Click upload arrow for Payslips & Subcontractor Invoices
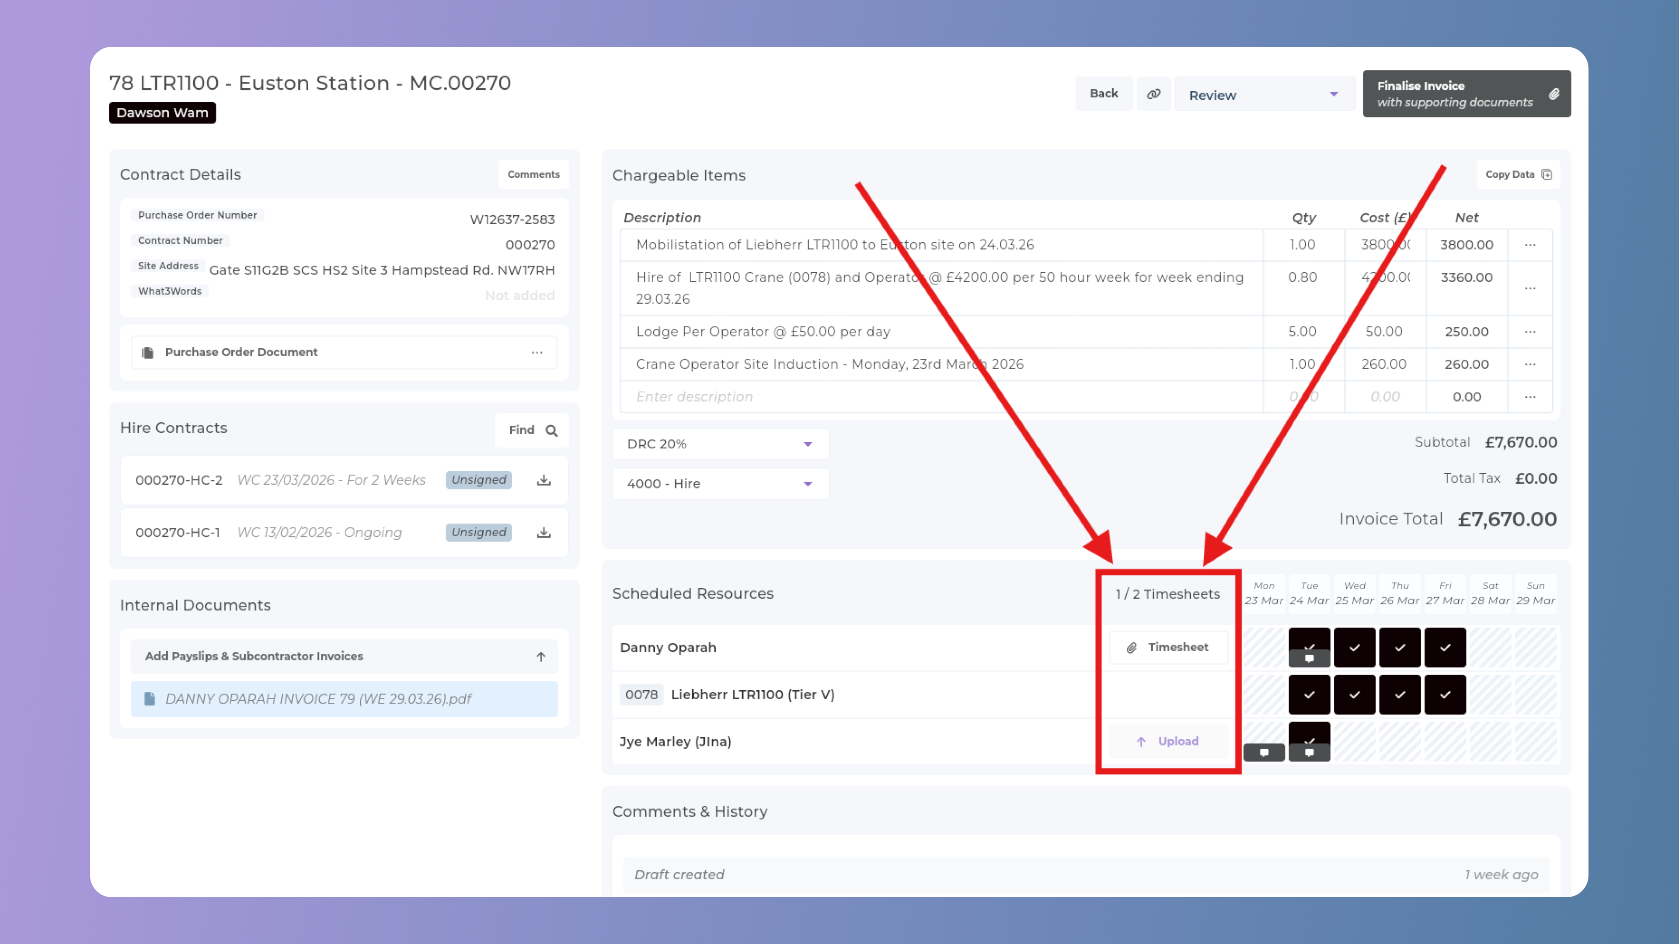Viewport: 1679px width, 944px height. 540,657
